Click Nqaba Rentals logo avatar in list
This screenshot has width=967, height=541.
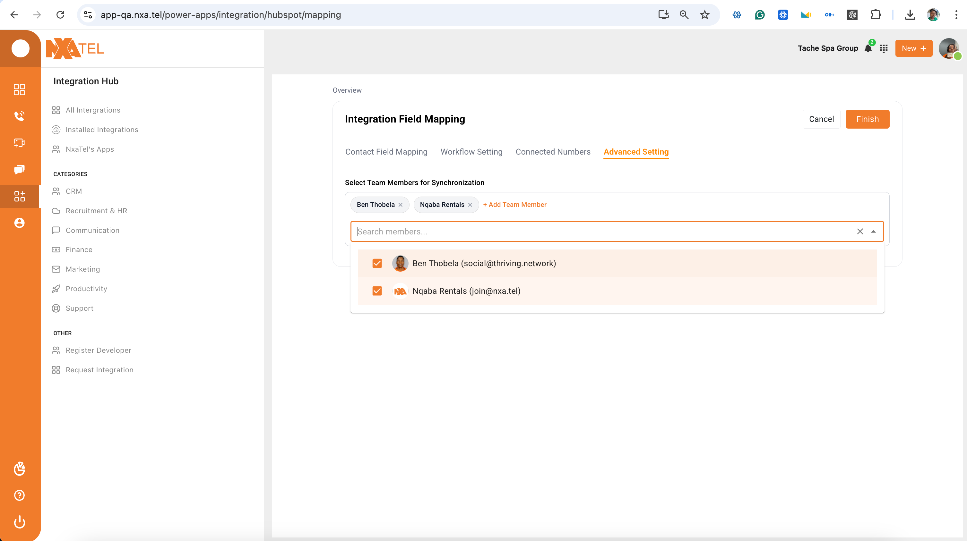(x=400, y=291)
